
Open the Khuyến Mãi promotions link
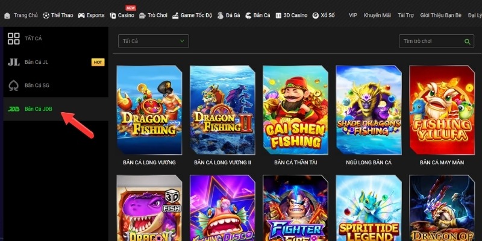click(x=377, y=14)
